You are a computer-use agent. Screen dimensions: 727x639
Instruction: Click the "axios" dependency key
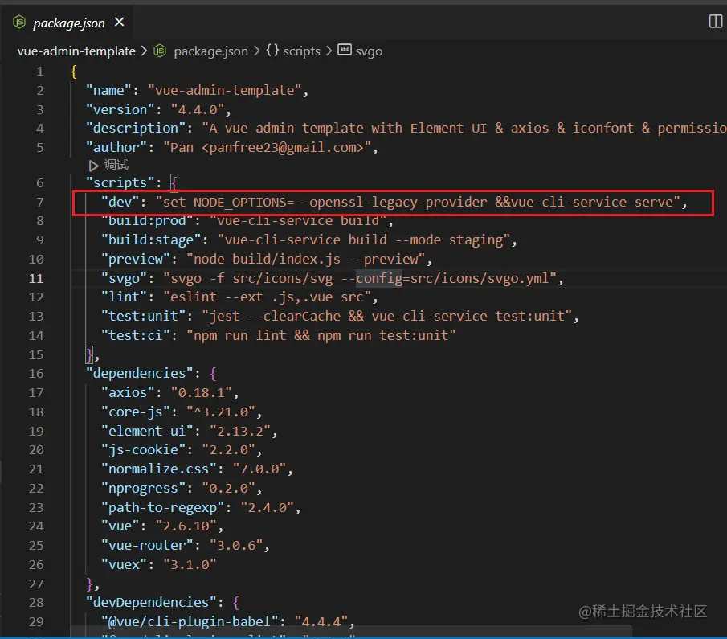[x=128, y=392]
